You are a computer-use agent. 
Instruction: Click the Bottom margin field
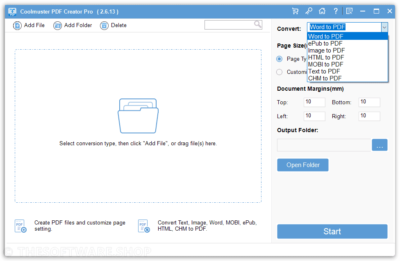pyautogui.click(x=369, y=102)
